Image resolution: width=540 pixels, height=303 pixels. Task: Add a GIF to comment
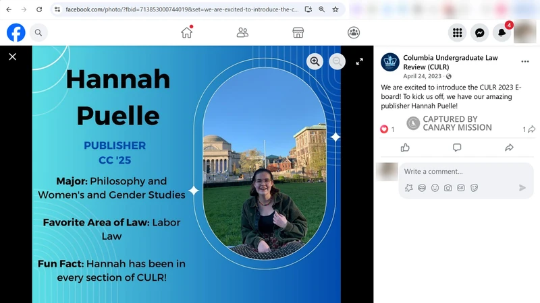(461, 188)
